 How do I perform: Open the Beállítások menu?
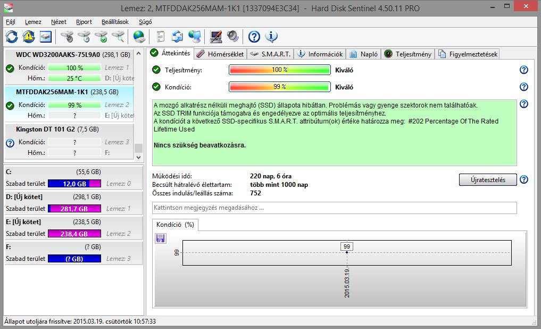[115, 22]
